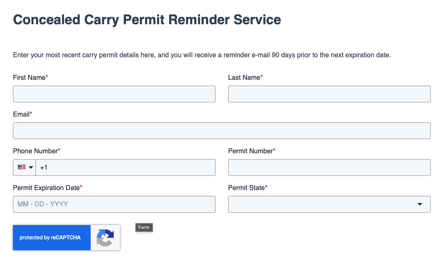Focus the Last Name input field
The height and width of the screenshot is (259, 442).
click(329, 94)
